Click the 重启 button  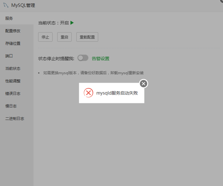pos(64,37)
